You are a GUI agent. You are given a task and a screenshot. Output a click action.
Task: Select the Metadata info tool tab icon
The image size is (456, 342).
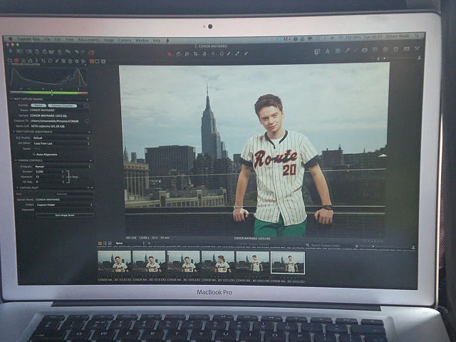point(70,61)
